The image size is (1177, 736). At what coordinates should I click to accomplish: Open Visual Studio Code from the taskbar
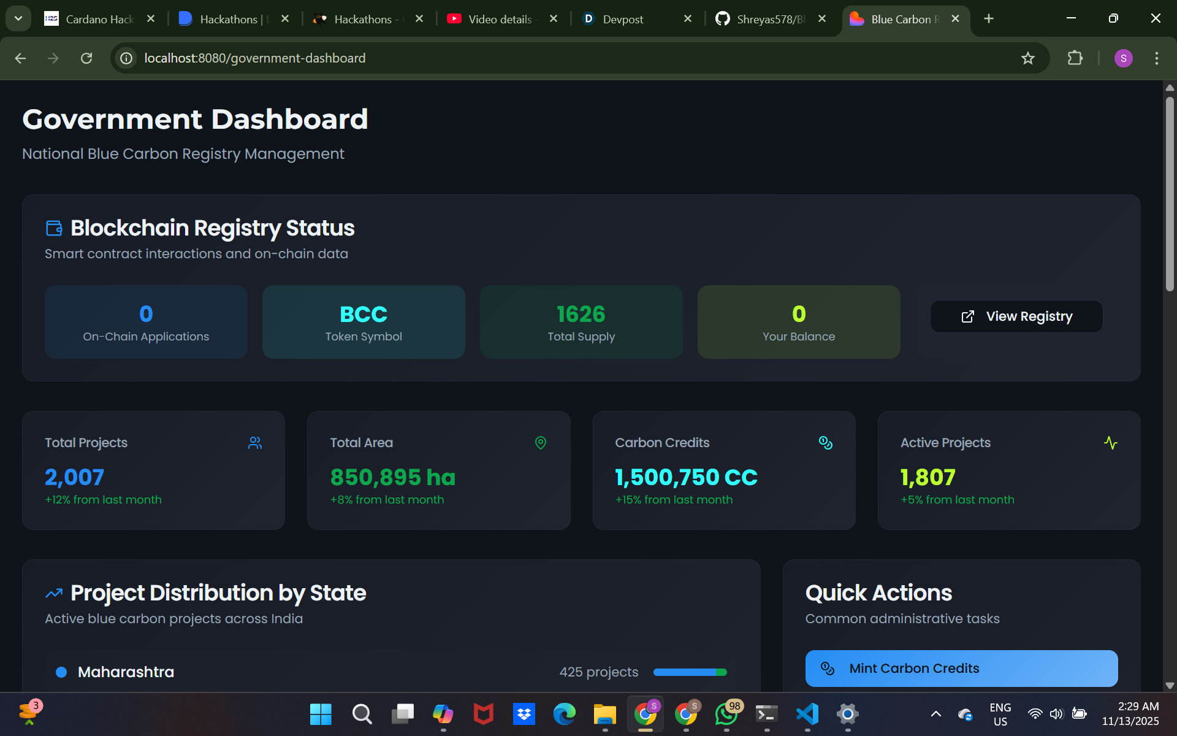(807, 713)
